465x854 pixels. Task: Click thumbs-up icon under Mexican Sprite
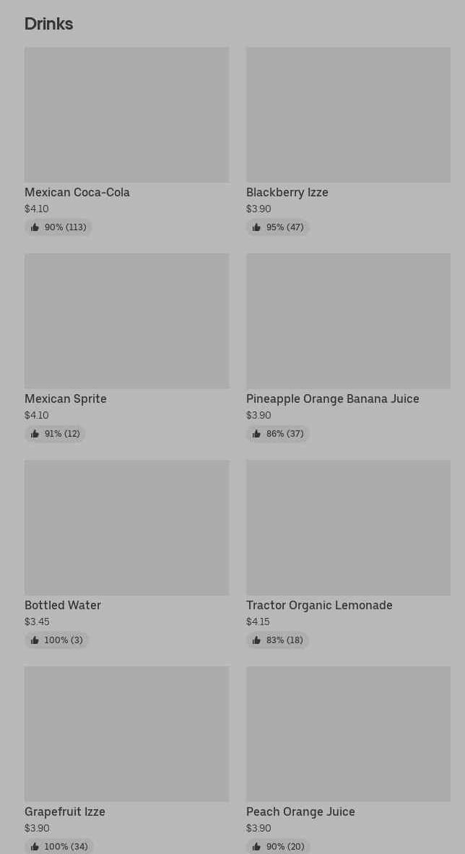(35, 434)
